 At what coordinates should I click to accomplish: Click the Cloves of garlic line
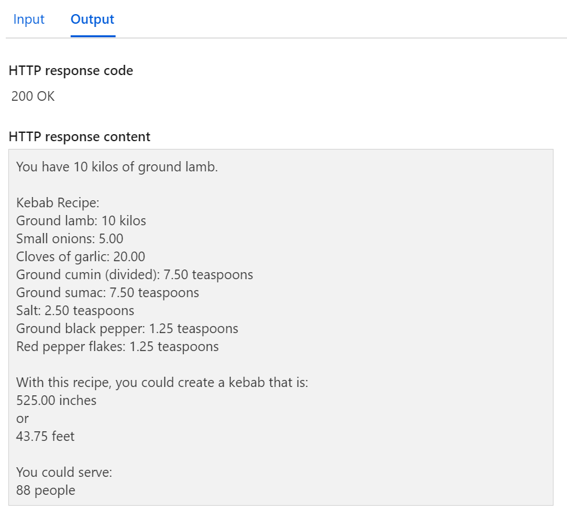(x=81, y=257)
